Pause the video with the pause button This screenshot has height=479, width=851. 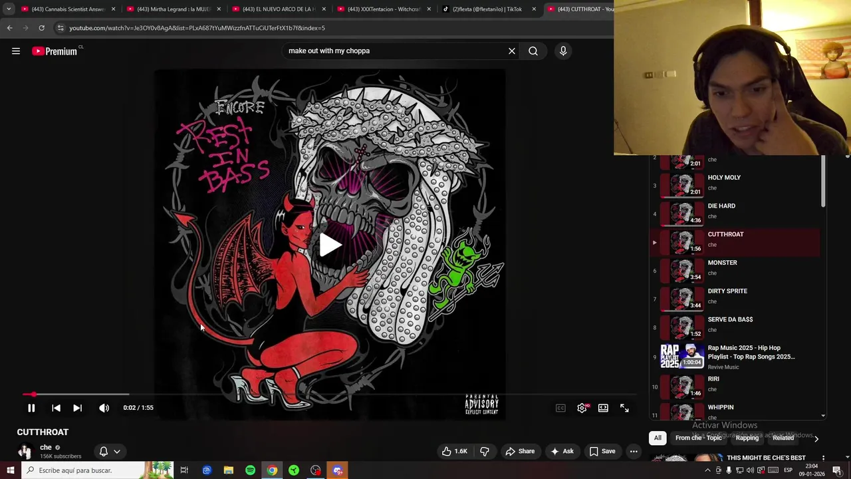pyautogui.click(x=31, y=408)
